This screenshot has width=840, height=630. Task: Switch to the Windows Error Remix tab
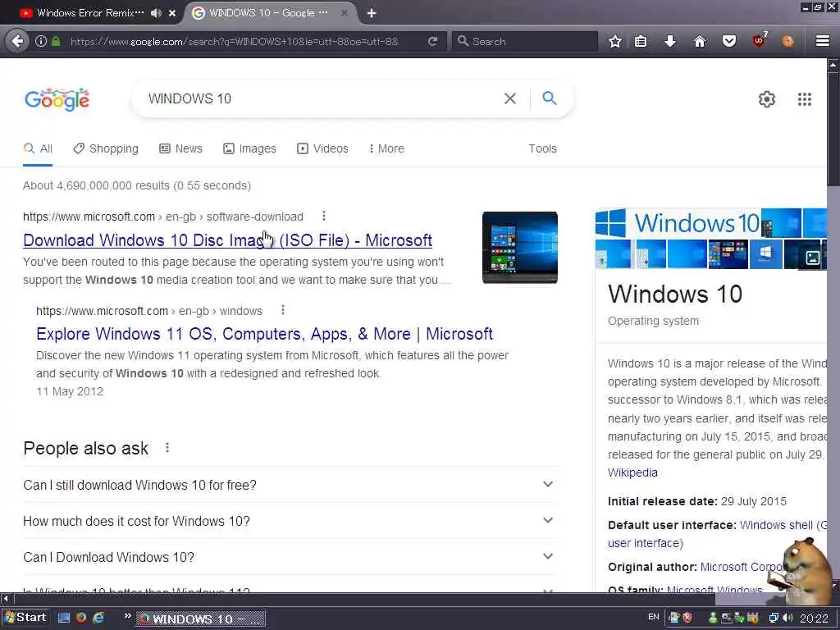pos(90,13)
